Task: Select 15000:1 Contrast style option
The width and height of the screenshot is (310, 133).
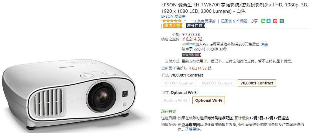Action: click(179, 83)
